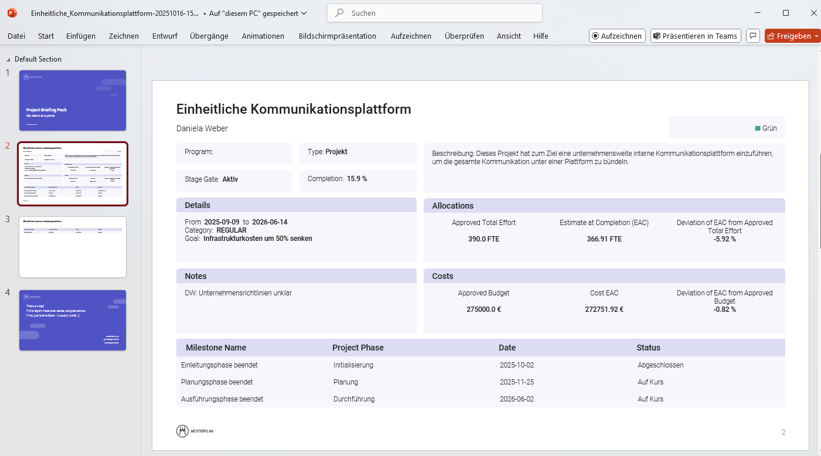The width and height of the screenshot is (821, 456).
Task: Click the slide title Einheitliche Kommunikationsplattform
Action: [x=294, y=109]
